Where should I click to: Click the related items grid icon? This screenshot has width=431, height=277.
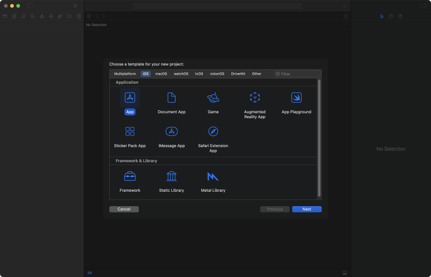(89, 16)
